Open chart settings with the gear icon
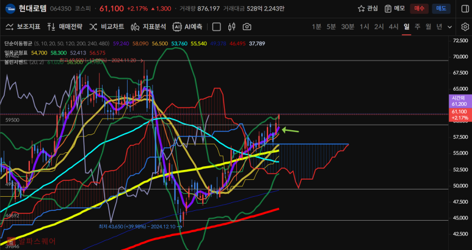 [x=465, y=27]
